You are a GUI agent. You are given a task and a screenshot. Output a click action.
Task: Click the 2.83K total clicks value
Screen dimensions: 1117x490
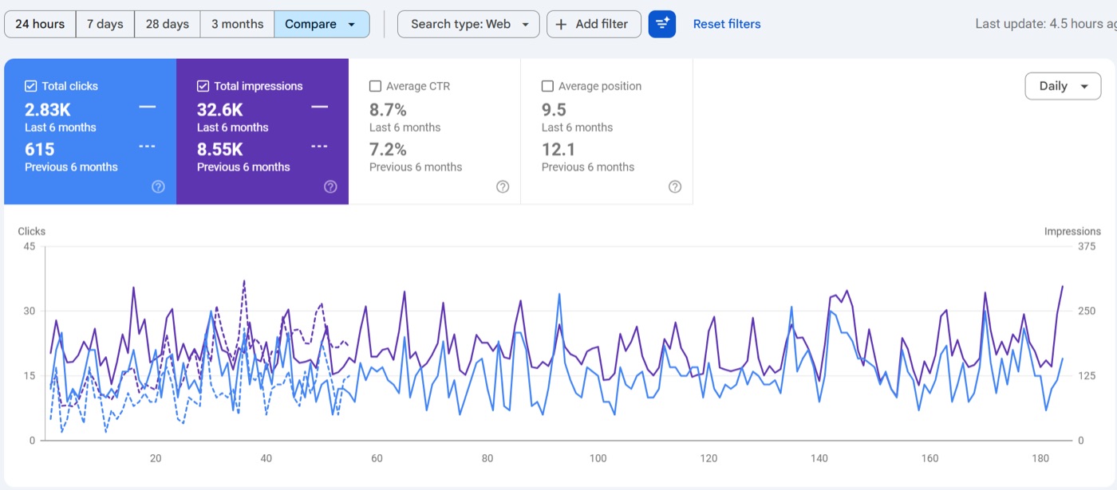point(48,110)
